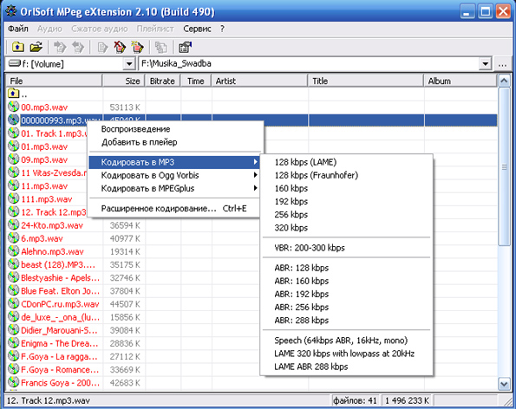Sort by Size column header

(x=124, y=81)
